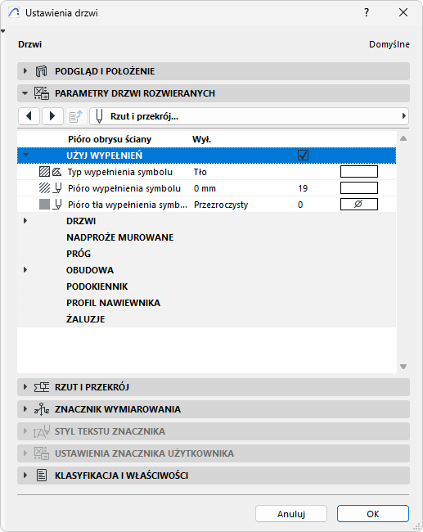423x532 pixels.
Task: Click parameter list scroll up arrow
Action: click(x=403, y=138)
